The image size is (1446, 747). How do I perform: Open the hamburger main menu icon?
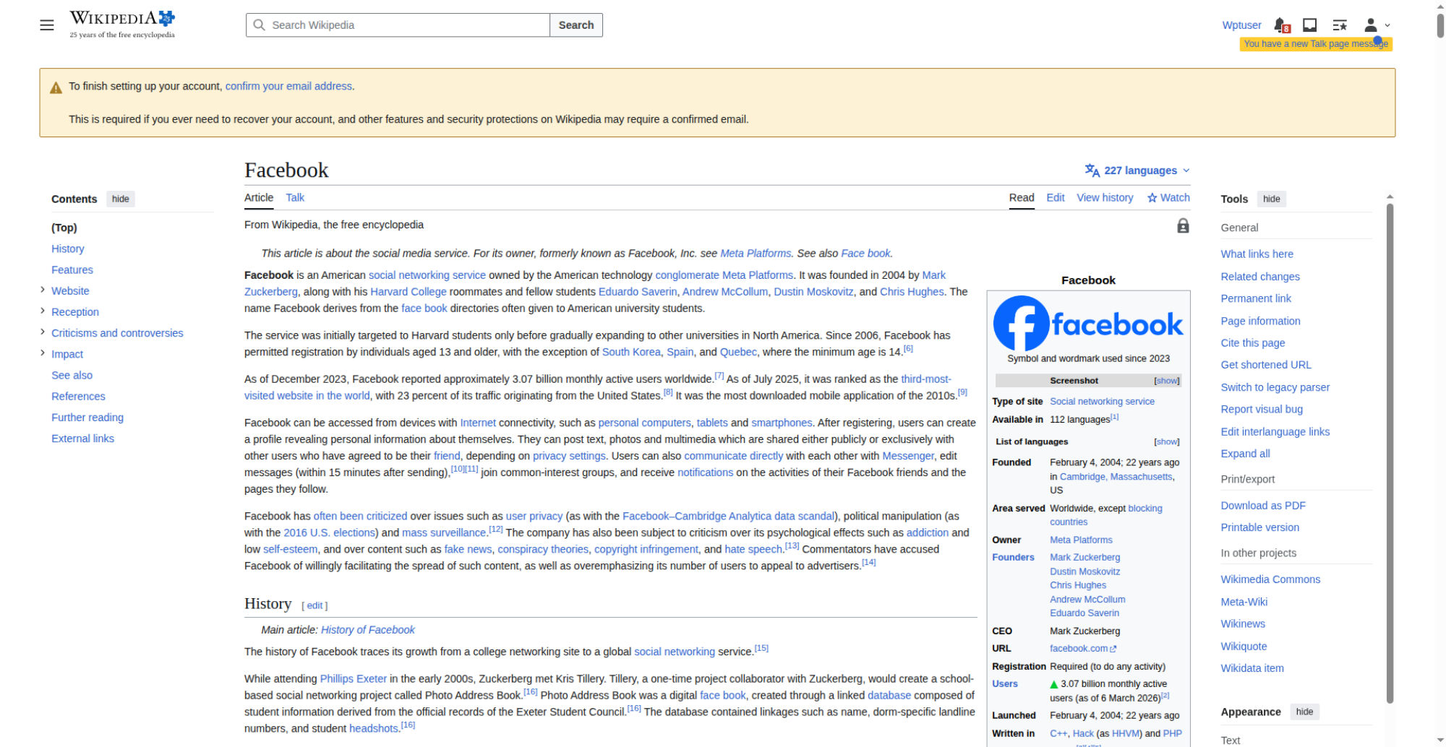pos(47,25)
